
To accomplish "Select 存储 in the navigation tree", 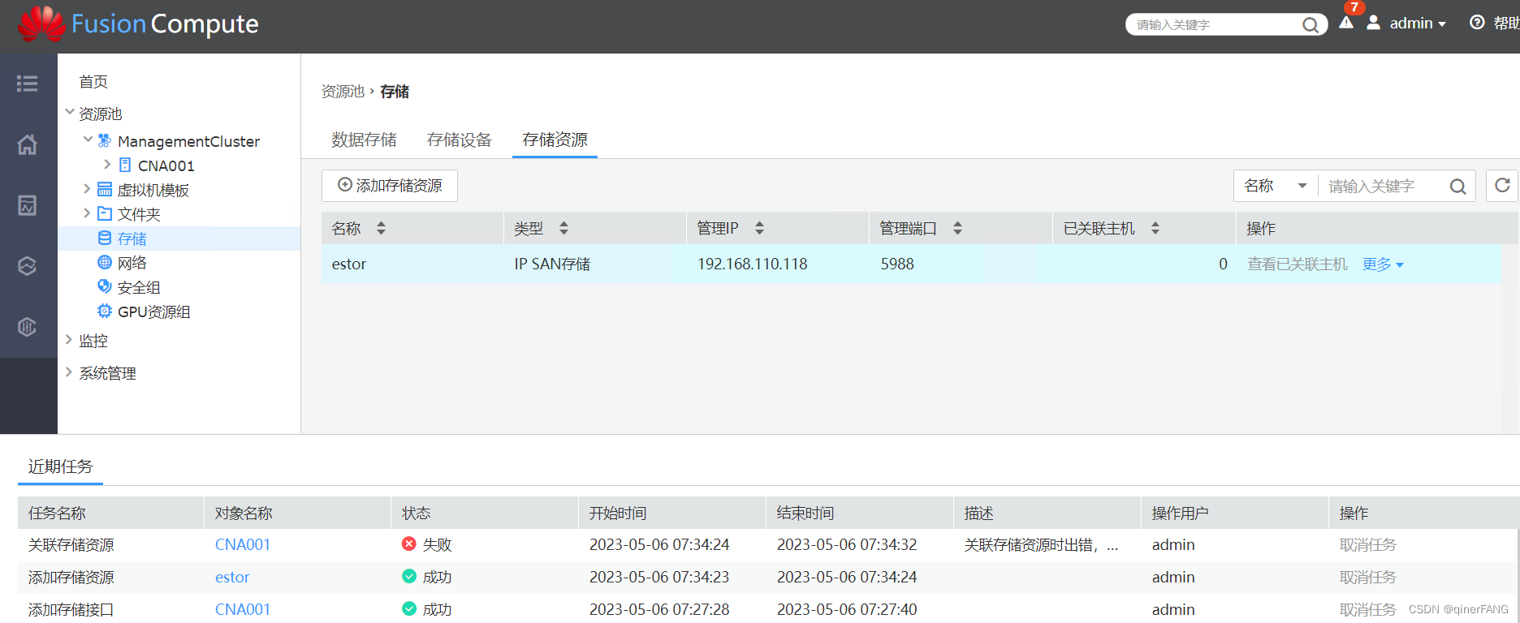I will (132, 238).
